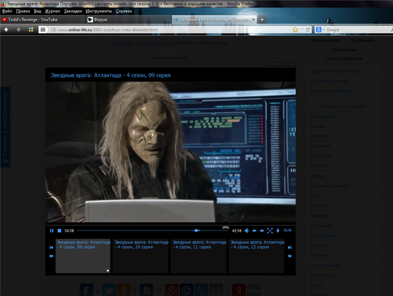Screen dimensions: 393x296
Task: Enter fullscreen with the expand icon
Action: [270, 231]
